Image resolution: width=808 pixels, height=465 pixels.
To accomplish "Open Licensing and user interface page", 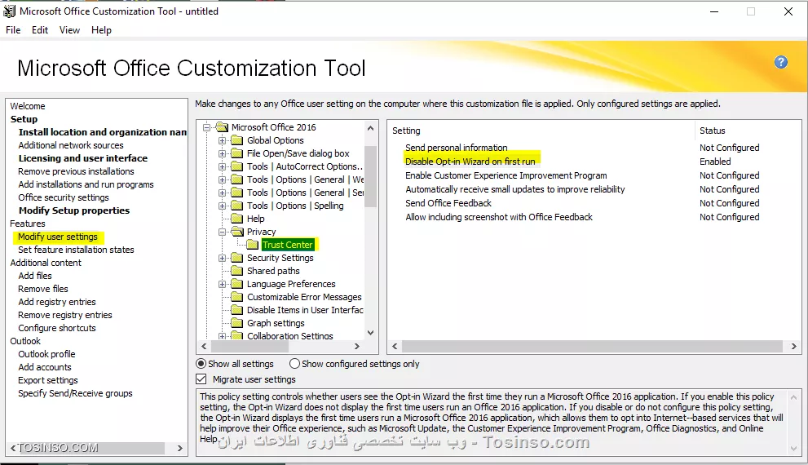I will tap(83, 158).
